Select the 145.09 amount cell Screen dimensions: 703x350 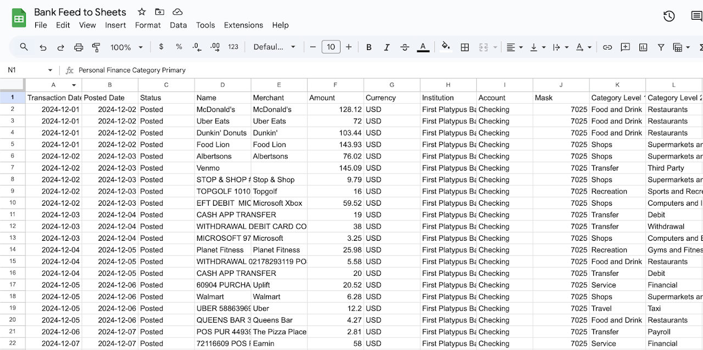336,168
